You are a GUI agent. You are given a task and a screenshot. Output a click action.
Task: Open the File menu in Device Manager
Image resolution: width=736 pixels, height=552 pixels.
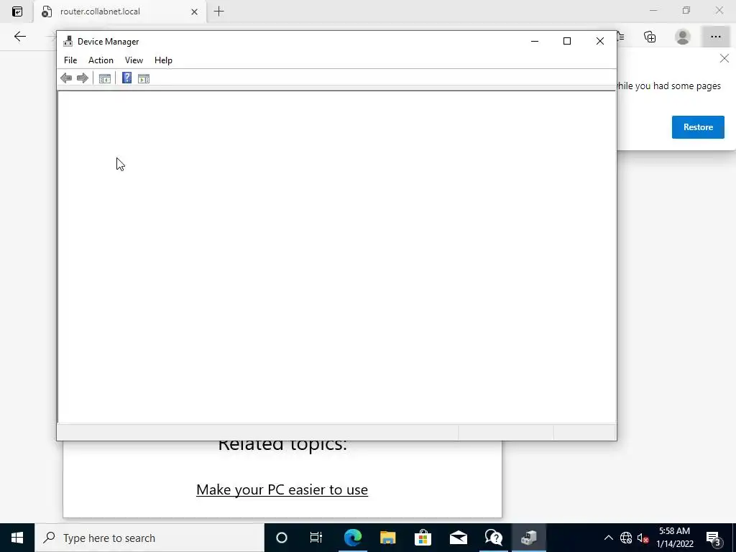tap(70, 60)
